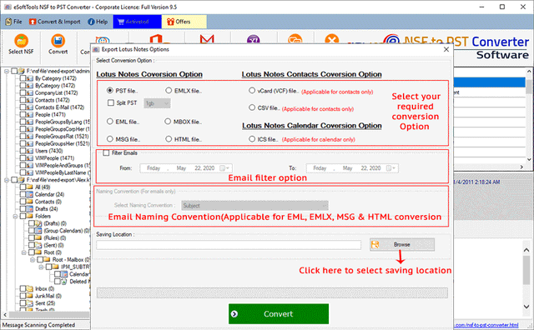This screenshot has height=330, width=534.
Task: Select the Calendar (24) folder icon
Action: pyautogui.click(x=30, y=194)
